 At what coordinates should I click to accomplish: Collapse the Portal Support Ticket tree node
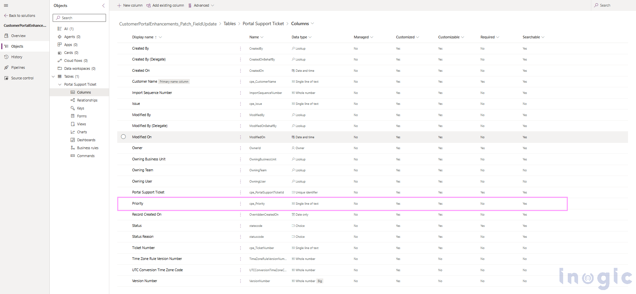[60, 84]
